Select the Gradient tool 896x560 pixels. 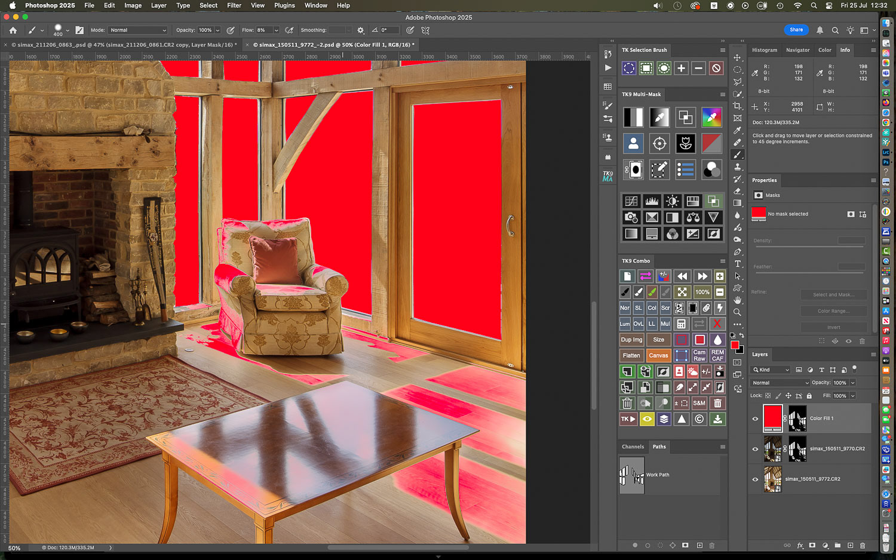click(738, 204)
